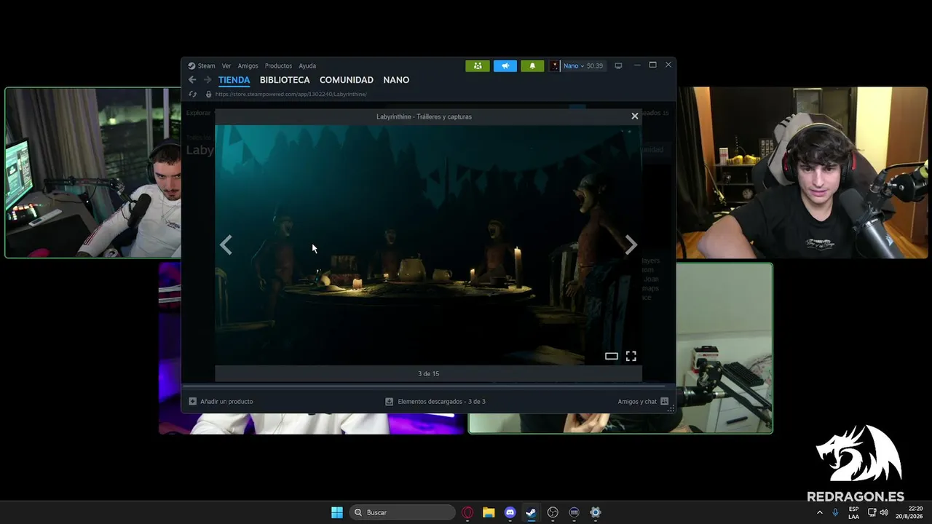The height and width of the screenshot is (524, 932).
Task: Open the Productos menu
Action: point(278,65)
